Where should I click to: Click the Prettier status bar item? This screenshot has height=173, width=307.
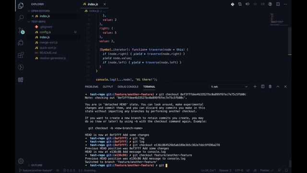(x=267, y=171)
